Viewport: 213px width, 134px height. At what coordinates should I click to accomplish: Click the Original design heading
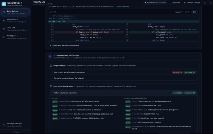(x=59, y=66)
